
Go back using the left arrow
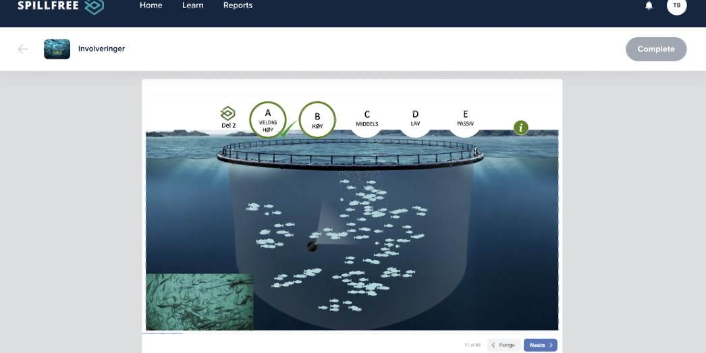[23, 49]
